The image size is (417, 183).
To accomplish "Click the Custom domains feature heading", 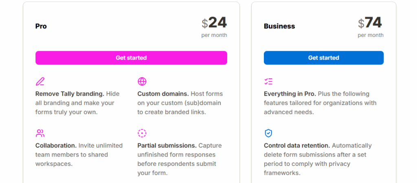I will [163, 94].
